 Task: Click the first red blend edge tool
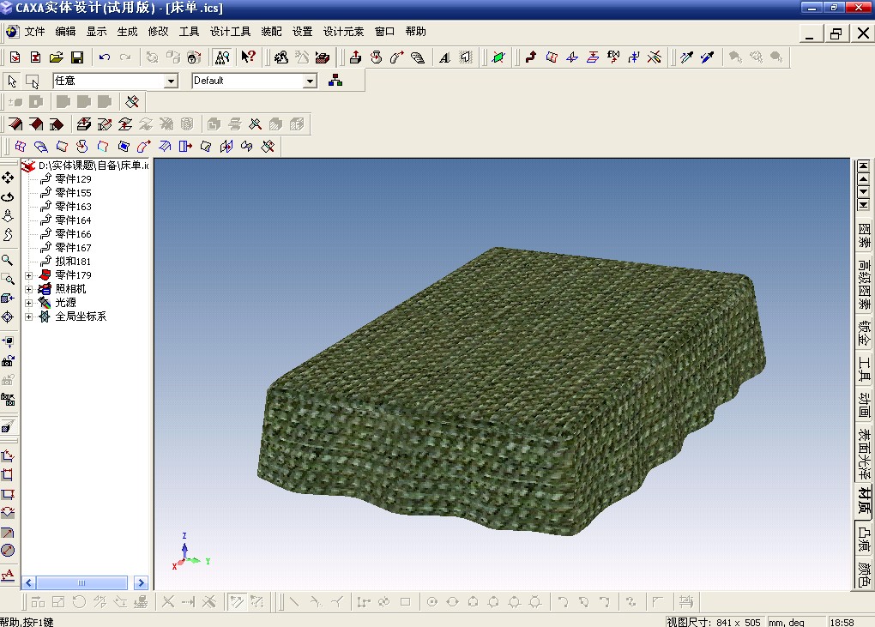(x=15, y=124)
